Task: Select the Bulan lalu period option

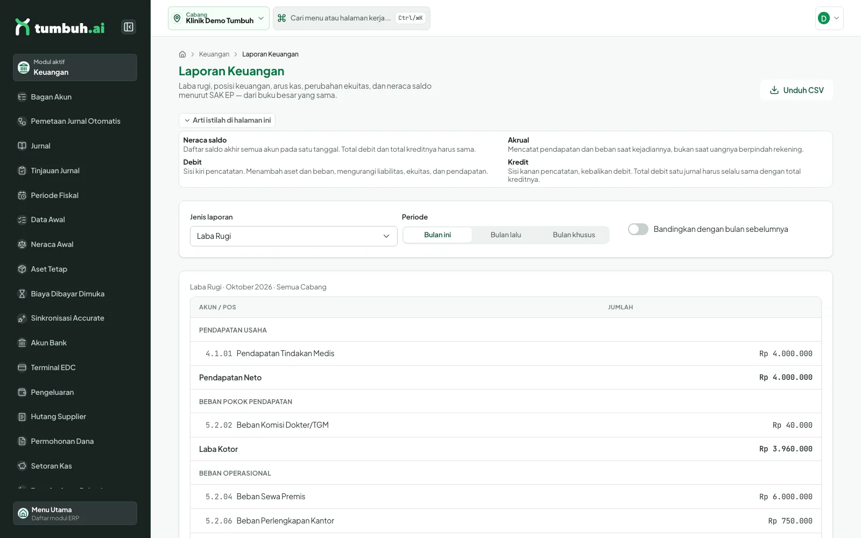Action: (506, 235)
